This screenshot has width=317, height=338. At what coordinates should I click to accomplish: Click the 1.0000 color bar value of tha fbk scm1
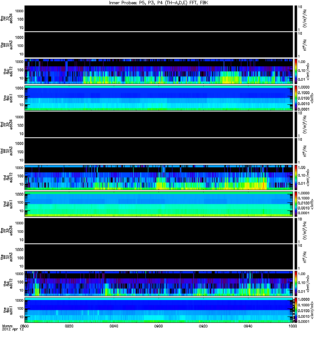click(x=303, y=87)
